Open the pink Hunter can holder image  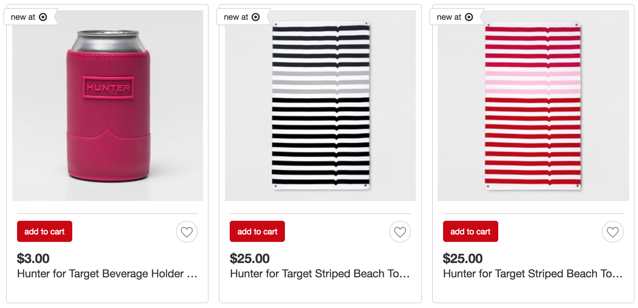pyautogui.click(x=108, y=106)
